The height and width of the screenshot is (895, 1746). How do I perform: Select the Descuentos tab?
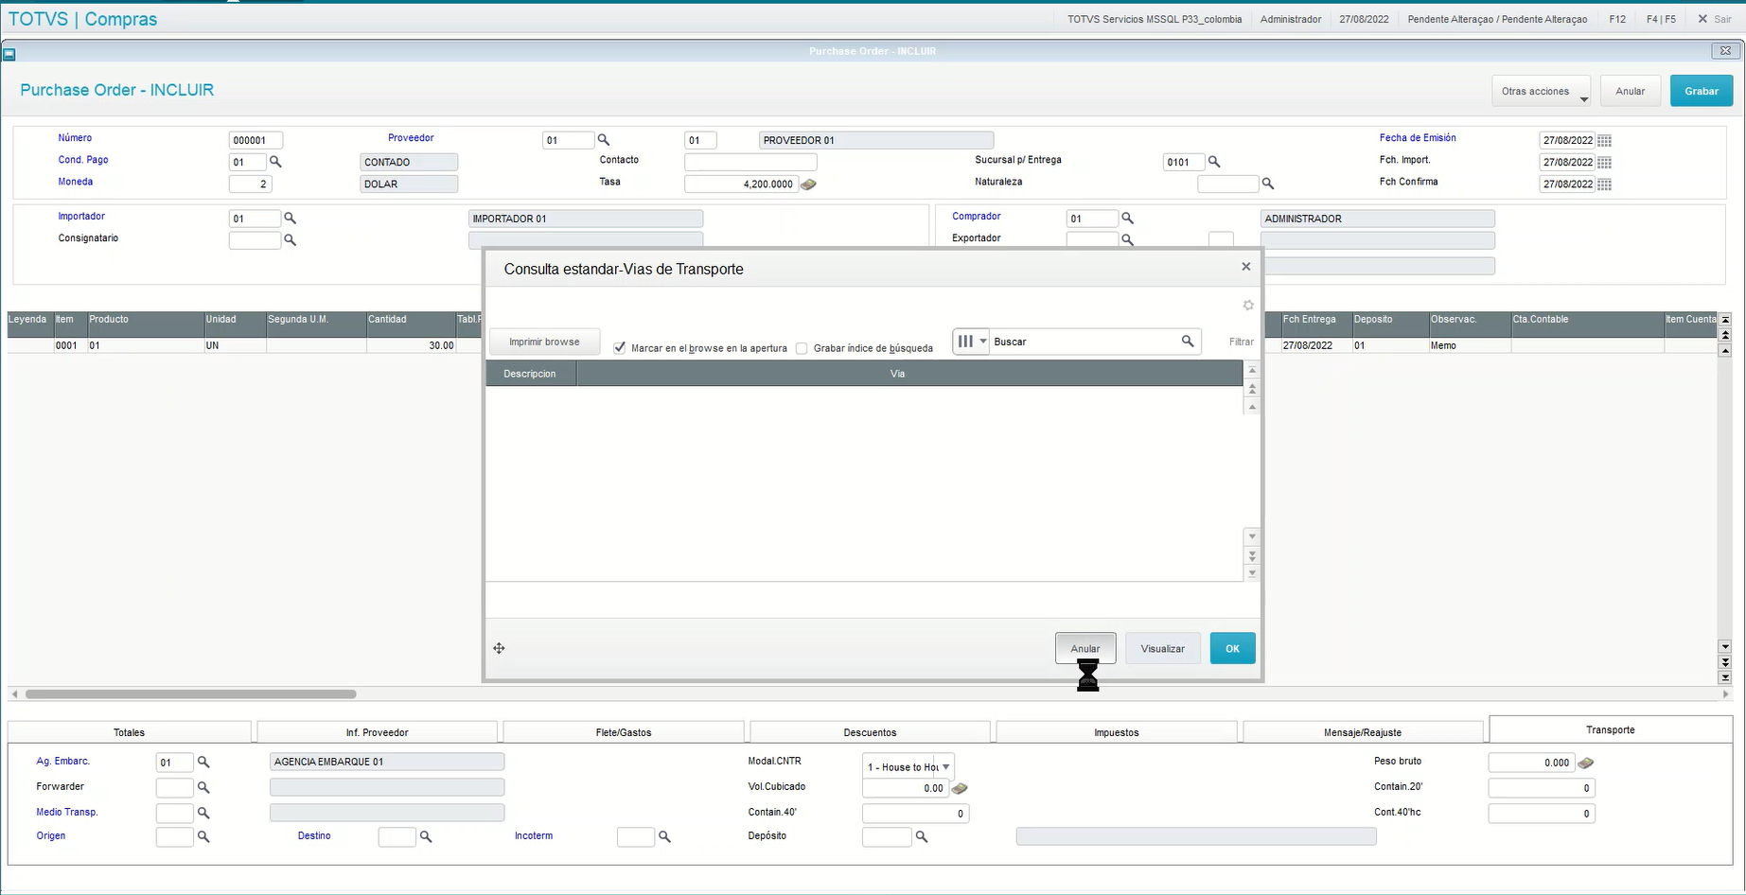tap(869, 731)
